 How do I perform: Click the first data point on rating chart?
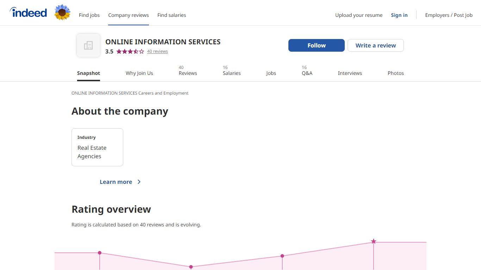click(x=100, y=253)
